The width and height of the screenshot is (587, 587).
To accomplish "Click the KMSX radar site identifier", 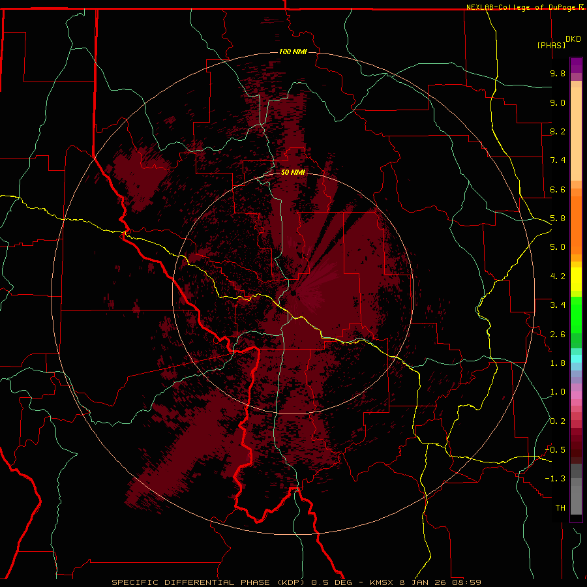I will pos(382,582).
